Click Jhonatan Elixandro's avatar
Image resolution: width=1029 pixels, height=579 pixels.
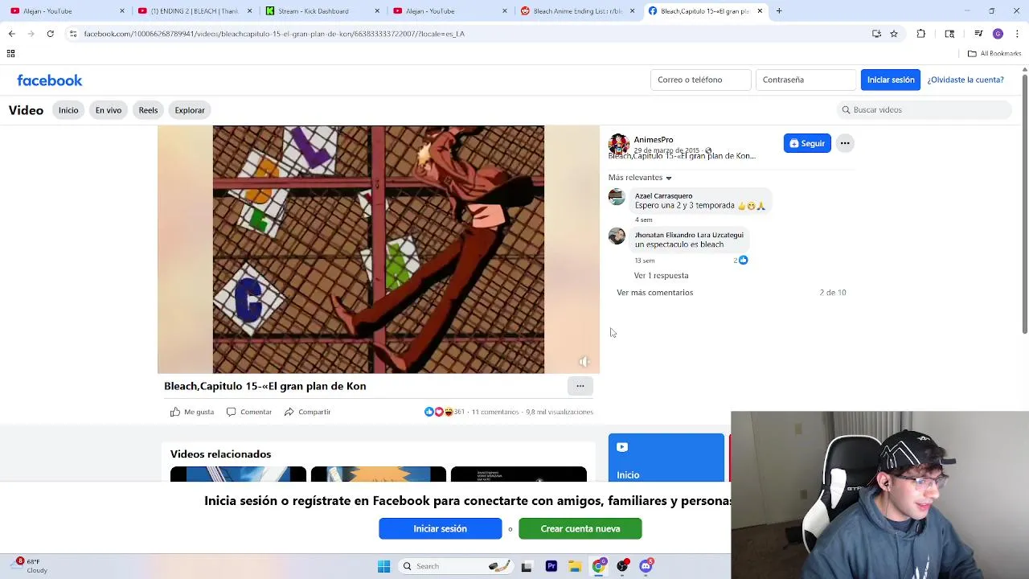617,236
